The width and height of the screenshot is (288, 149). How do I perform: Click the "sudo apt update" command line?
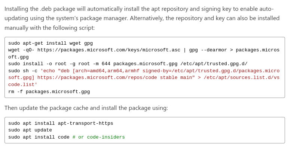(x=30, y=130)
